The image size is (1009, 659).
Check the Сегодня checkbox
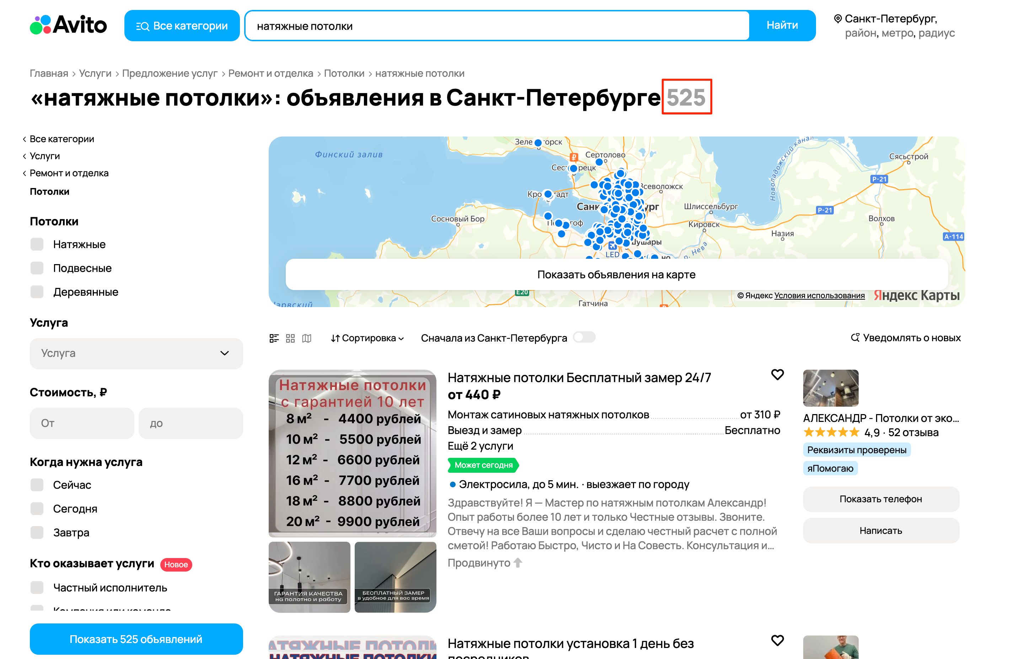tap(37, 508)
